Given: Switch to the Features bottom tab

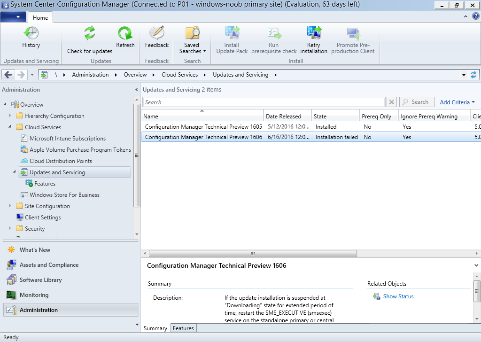Looking at the screenshot, I should coord(183,328).
